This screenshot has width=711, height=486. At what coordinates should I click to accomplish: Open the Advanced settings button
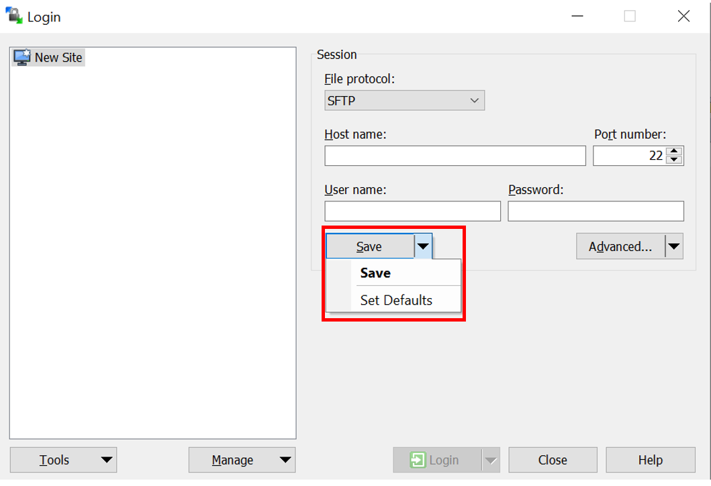point(620,246)
